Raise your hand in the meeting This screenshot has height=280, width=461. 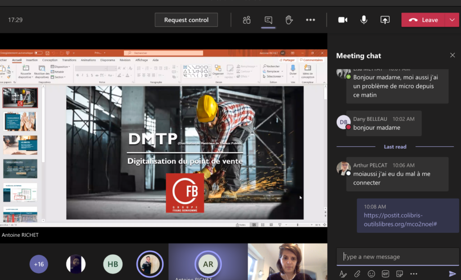[289, 20]
